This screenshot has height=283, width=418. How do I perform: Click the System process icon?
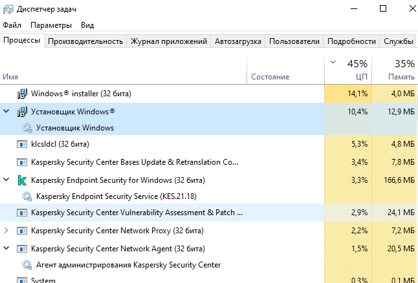(22, 280)
